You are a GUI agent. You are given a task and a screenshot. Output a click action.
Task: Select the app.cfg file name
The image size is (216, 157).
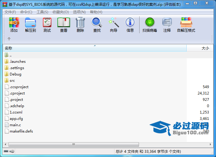(16, 119)
